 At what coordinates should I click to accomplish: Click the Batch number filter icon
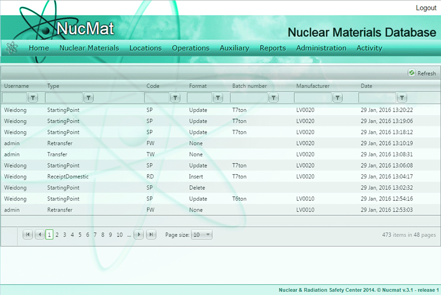click(273, 97)
